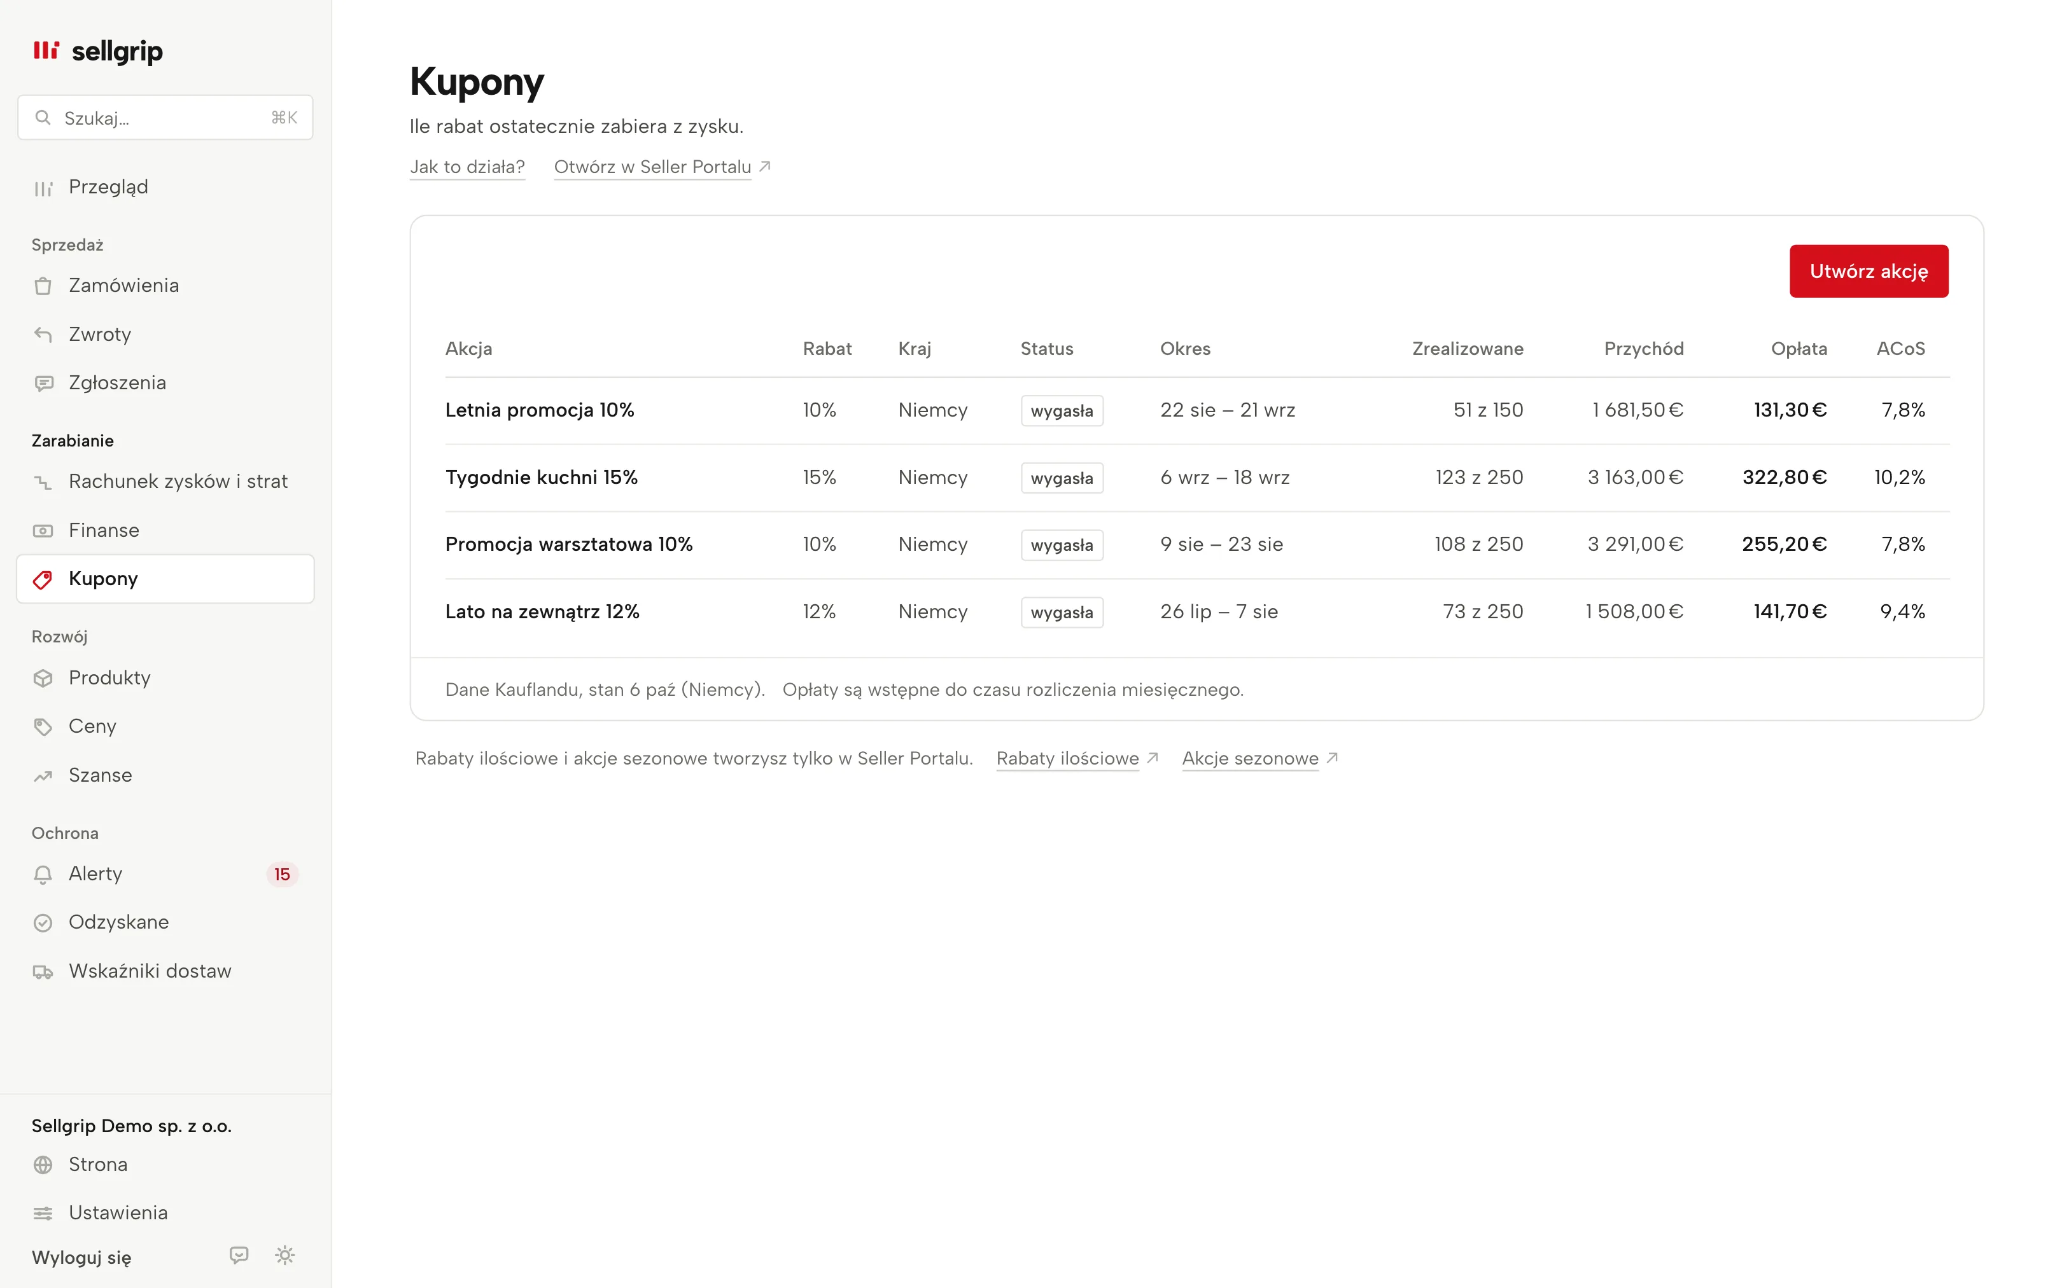Open the Otwórz w Seller Portalu link
Screen dimensions: 2062x1288
653,167
